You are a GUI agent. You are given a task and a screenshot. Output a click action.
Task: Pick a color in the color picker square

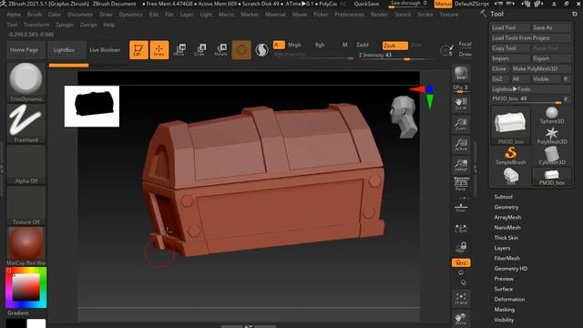click(x=26, y=287)
